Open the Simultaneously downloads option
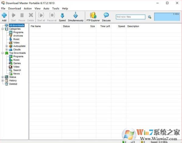The width and height of the screenshot is (182, 143). coord(76,17)
